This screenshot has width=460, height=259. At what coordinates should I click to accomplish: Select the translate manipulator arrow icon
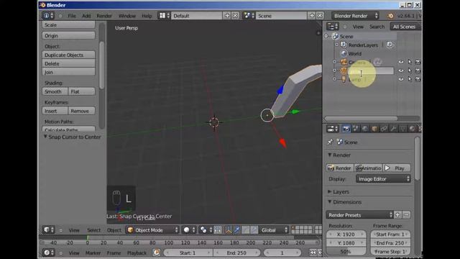[x=237, y=230]
